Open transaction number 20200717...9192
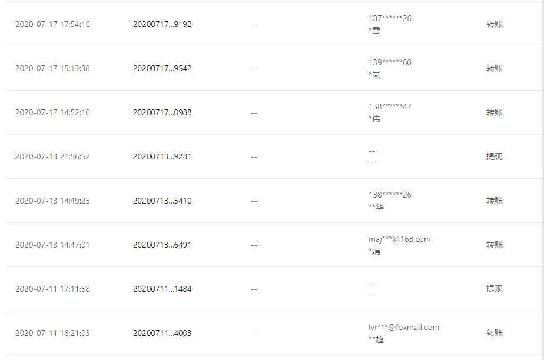Viewport: 544px width, 360px height. coord(162,25)
